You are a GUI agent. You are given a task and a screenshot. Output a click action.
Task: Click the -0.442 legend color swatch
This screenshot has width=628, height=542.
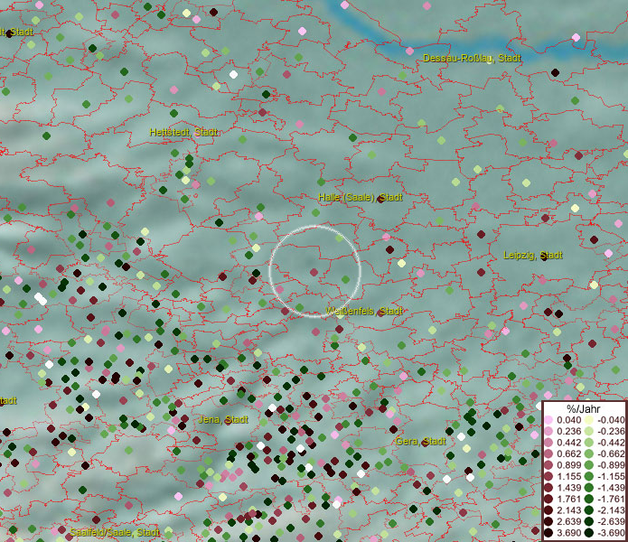(589, 443)
